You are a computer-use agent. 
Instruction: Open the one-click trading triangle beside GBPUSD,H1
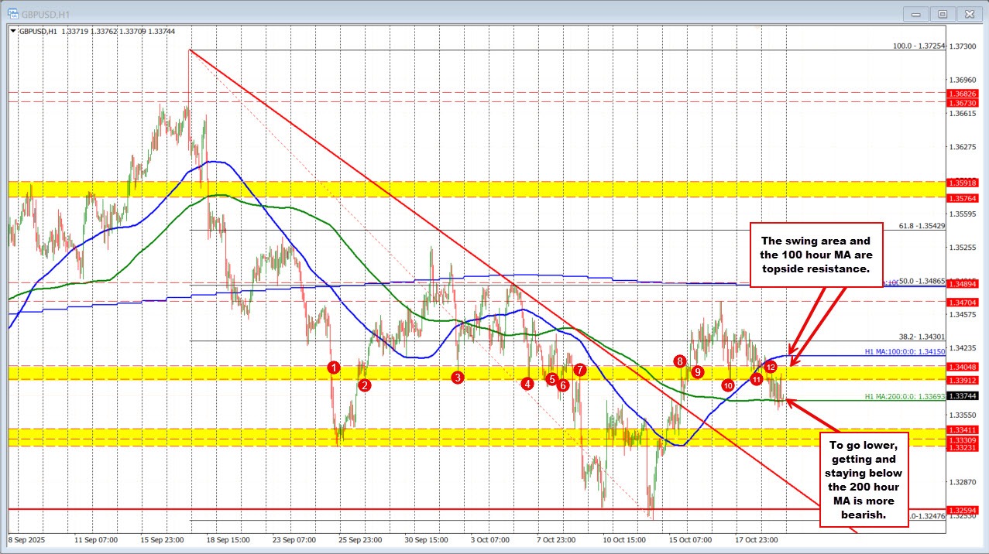(13, 32)
